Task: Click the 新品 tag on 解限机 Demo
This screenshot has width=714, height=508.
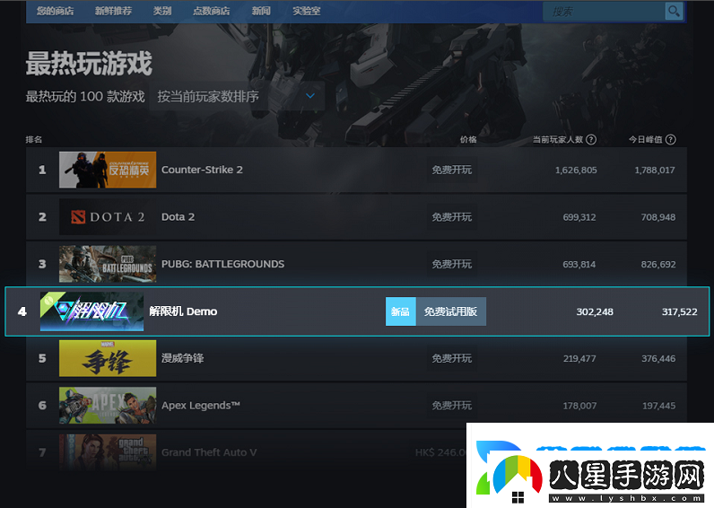Action: point(401,311)
